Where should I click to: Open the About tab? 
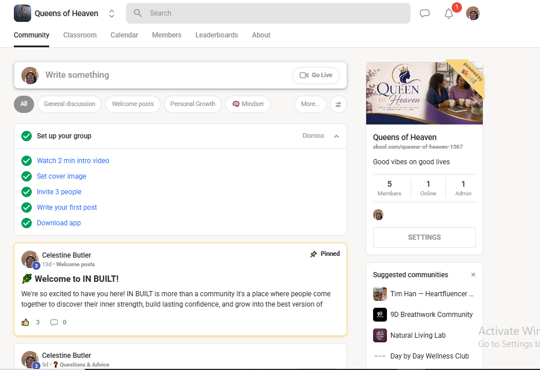(x=261, y=35)
